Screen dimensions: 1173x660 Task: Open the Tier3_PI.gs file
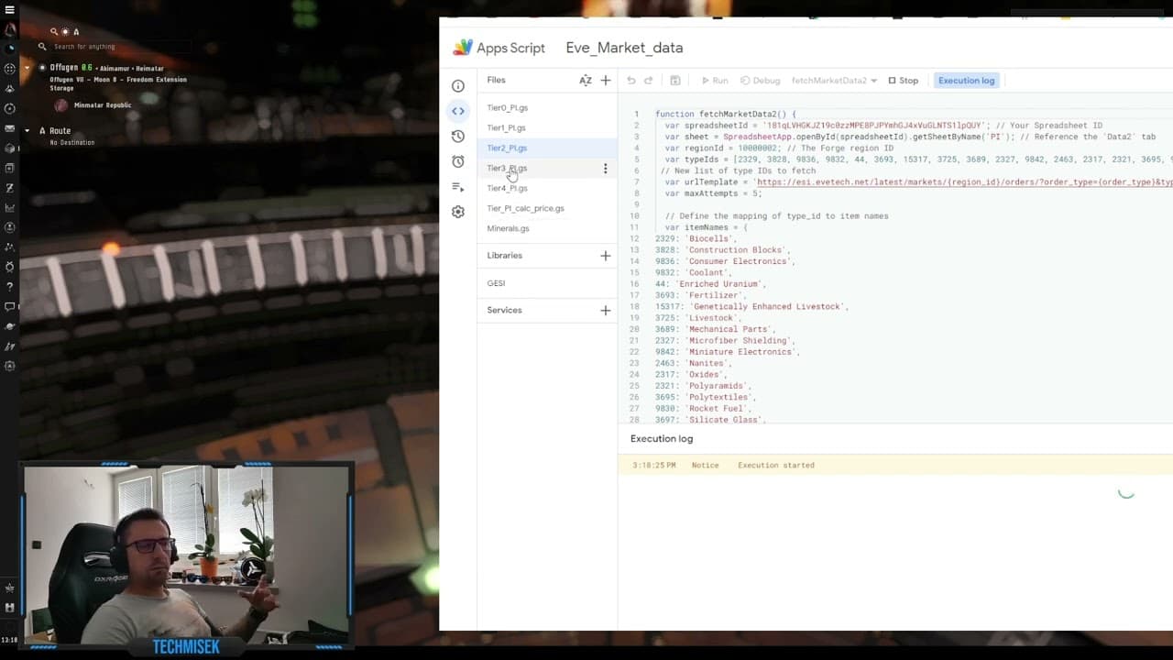508,169
